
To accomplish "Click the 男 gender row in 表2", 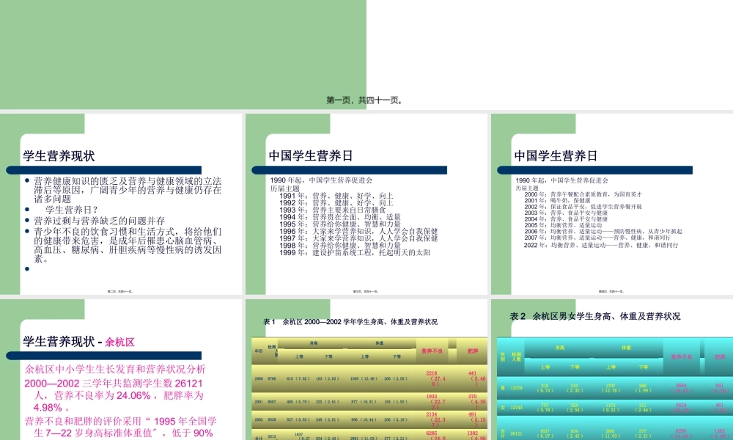I will click(x=503, y=388).
